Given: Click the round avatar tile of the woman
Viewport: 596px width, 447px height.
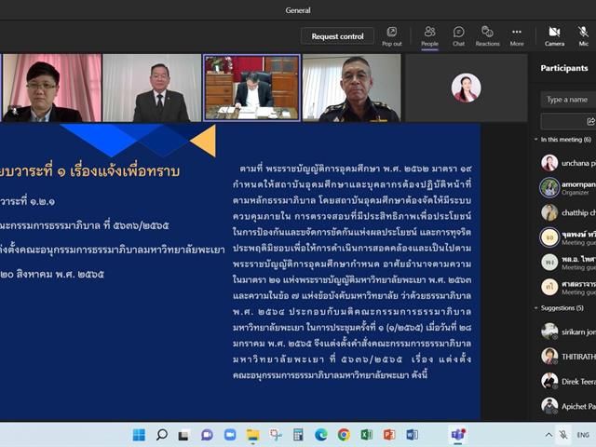Looking at the screenshot, I should tap(466, 88).
